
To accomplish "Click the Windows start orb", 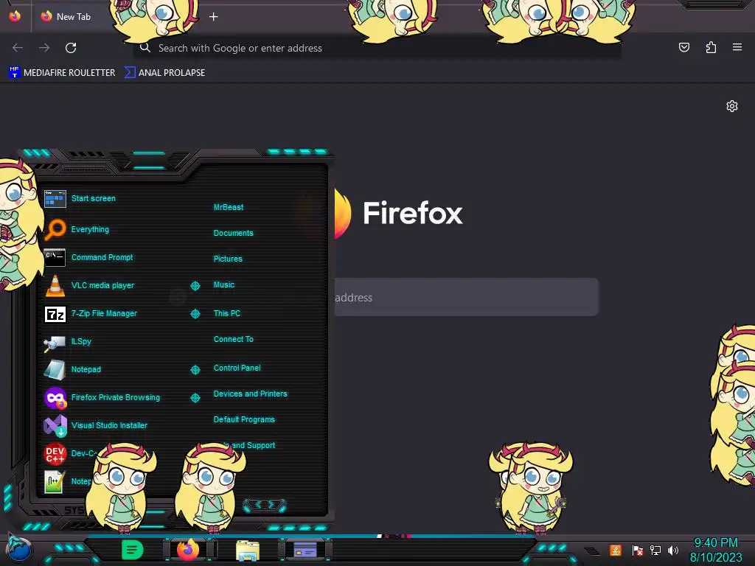I will click(18, 550).
